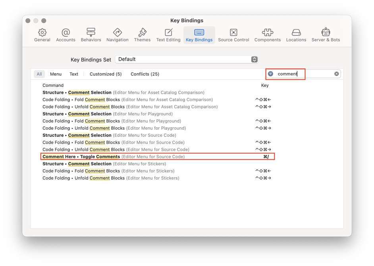Show Conflicts (25) key bindings
This screenshot has width=374, height=266.
[145, 74]
